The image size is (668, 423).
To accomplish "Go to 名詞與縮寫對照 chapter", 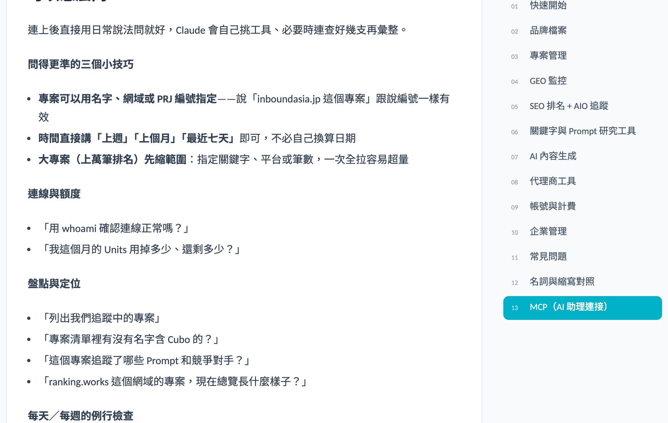I will click(562, 282).
